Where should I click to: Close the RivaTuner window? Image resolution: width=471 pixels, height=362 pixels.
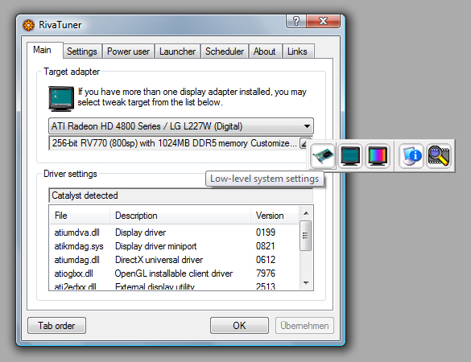pos(323,21)
